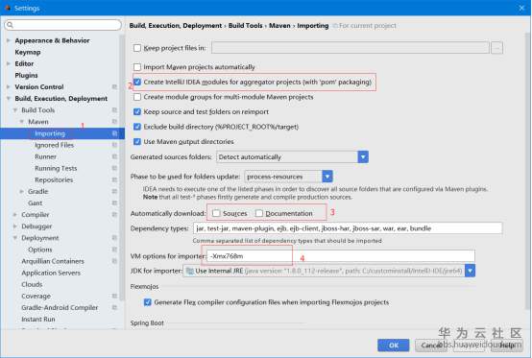Viewport: 532px width, 358px height.
Task: Click the VM options for importer field
Action: coord(340,256)
